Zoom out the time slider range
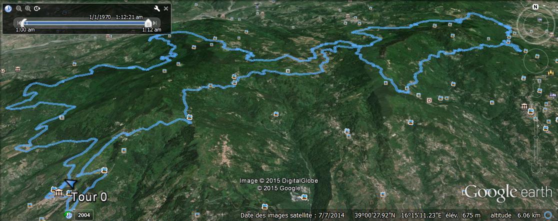 [x=19, y=8]
